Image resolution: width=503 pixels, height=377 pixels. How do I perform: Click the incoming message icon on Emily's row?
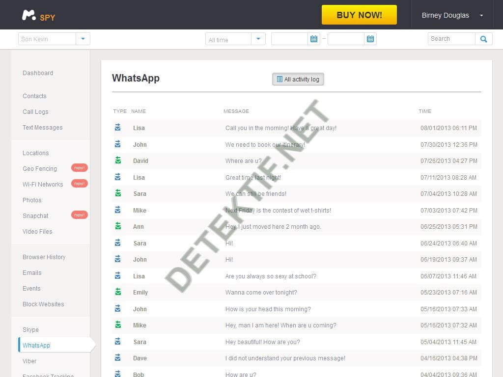[118, 292]
